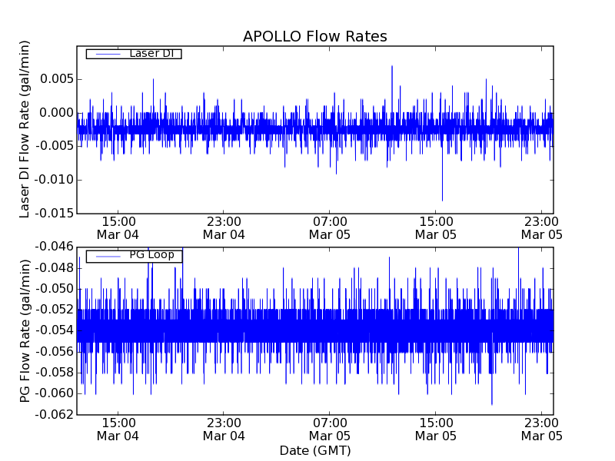Click the Laser DI Flow Rate y-axis label
The image size is (615, 461).
coord(25,130)
